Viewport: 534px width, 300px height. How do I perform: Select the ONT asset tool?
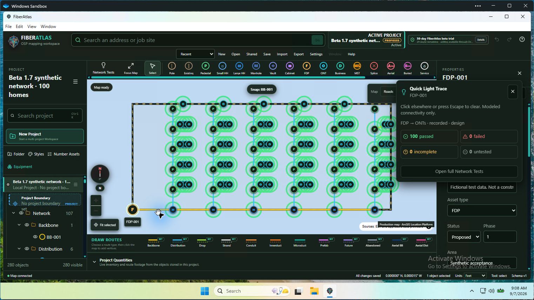(323, 68)
